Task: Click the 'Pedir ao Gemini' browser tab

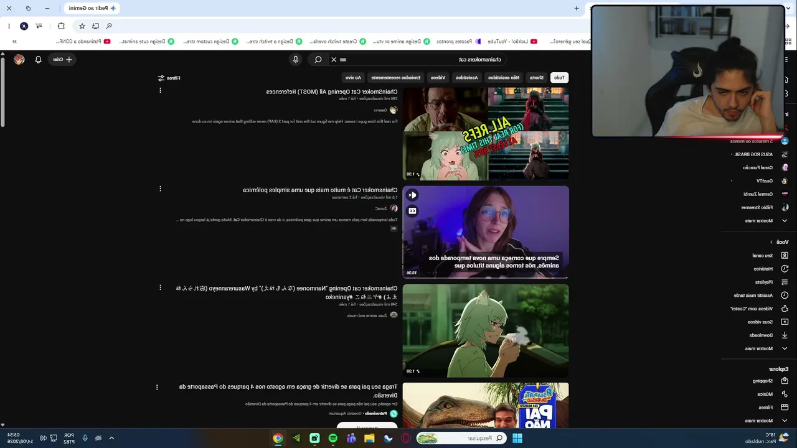Action: [92, 8]
